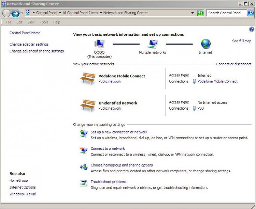Open HomeGroup under See also
Viewport: 256px width, 209px height.
19,180
